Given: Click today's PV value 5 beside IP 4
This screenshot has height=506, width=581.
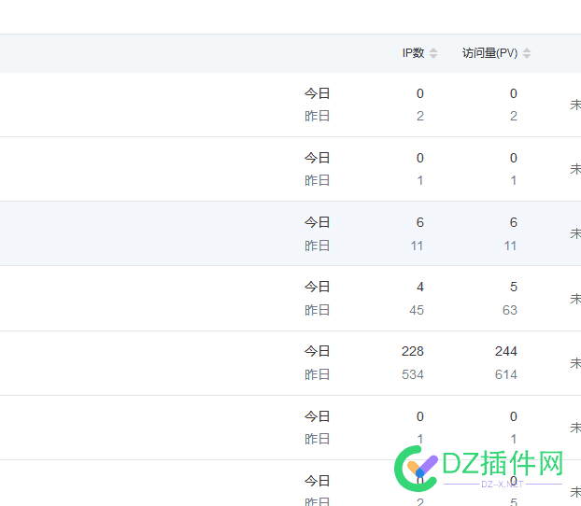Looking at the screenshot, I should tap(513, 287).
